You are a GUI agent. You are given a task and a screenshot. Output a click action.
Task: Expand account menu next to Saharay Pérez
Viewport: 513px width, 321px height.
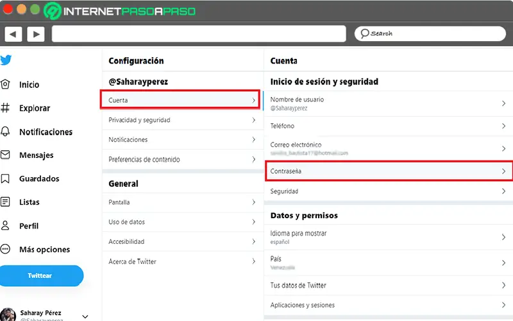(85, 316)
